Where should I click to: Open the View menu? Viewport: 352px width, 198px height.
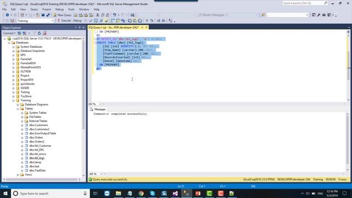23,9
